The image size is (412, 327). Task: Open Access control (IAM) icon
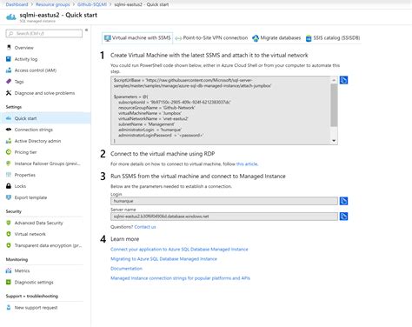coord(9,70)
